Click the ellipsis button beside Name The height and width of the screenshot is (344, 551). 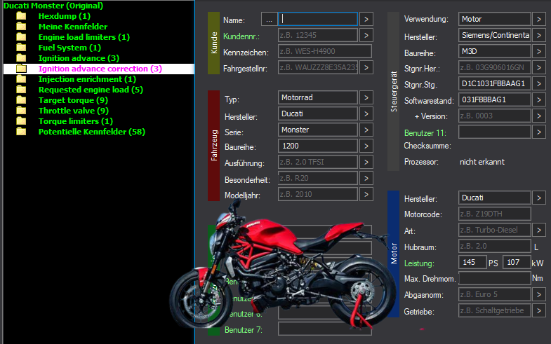coord(269,20)
